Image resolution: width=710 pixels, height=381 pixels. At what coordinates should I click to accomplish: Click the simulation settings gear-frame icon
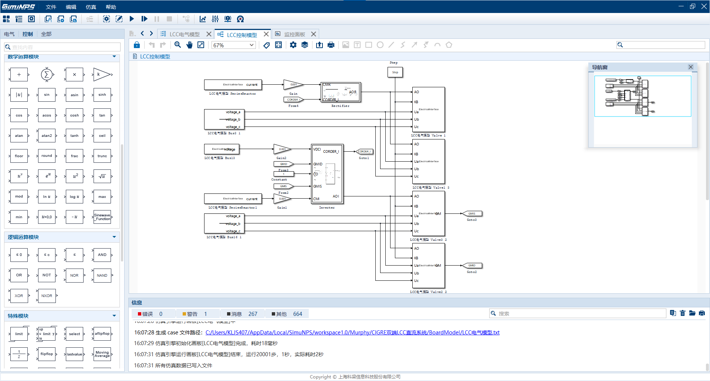tap(106, 19)
